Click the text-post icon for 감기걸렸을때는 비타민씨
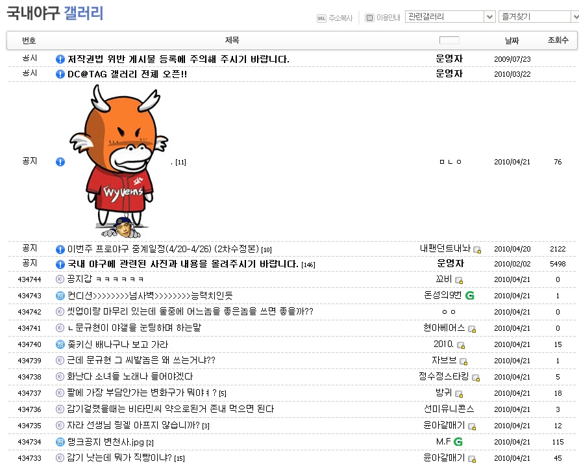The image size is (579, 464). coord(60,409)
